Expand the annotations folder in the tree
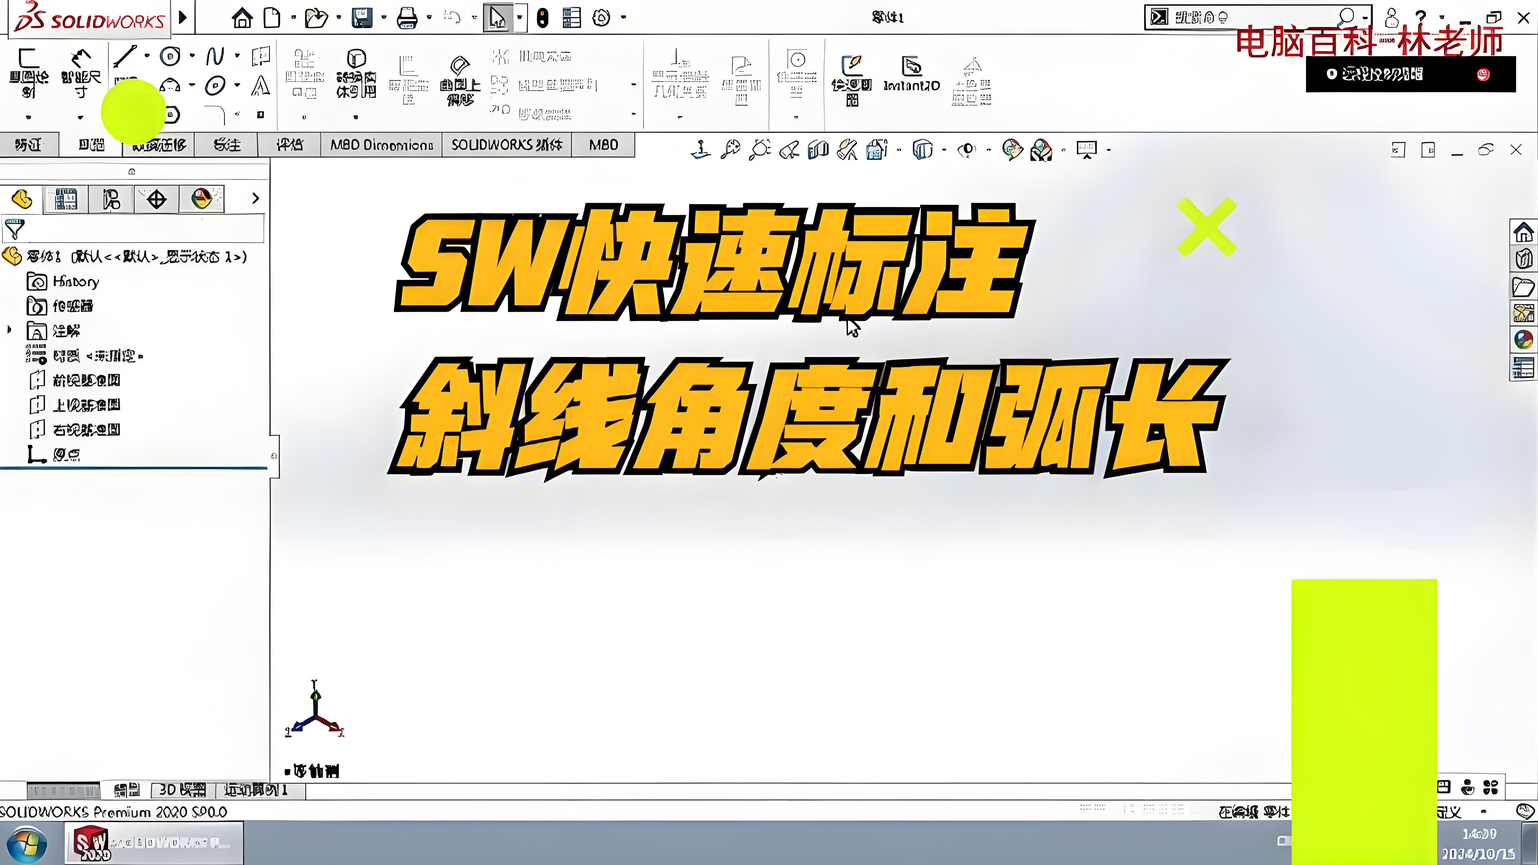 [9, 329]
